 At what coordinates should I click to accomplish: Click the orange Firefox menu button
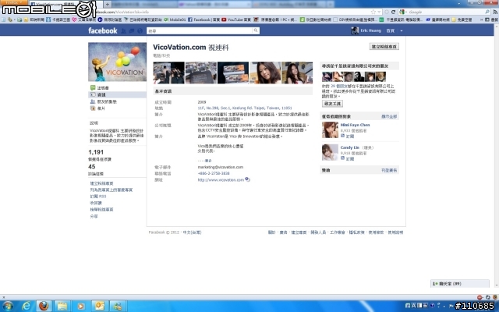[x=13, y=2]
